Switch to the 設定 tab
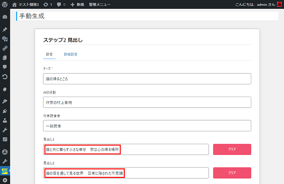Image resolution: width=284 pixels, height=184 pixels. click(x=49, y=54)
